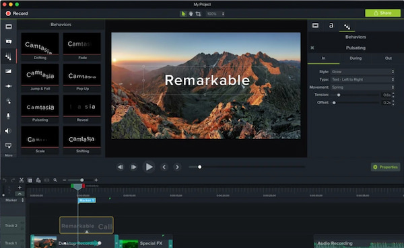Paste media on the timeline
The width and height of the screenshot is (404, 248).
pos(38,180)
